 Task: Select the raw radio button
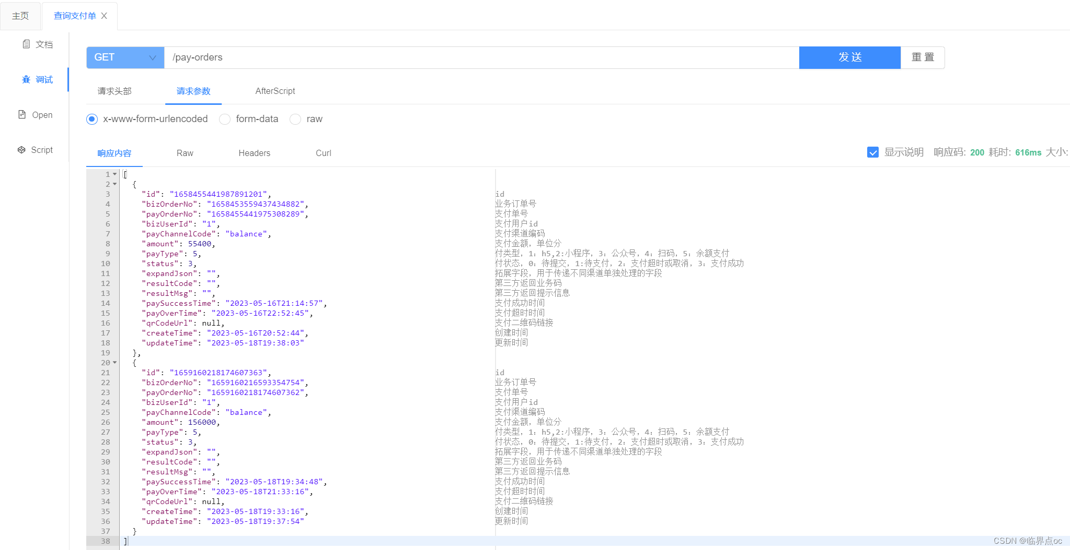(x=295, y=119)
